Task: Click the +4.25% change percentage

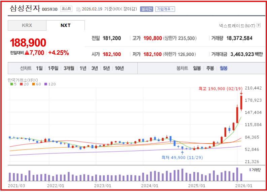Action: [x=59, y=53]
